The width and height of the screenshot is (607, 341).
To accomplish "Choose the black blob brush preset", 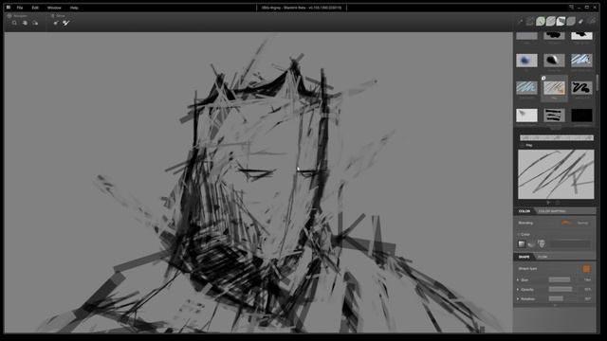I will 554,61.
